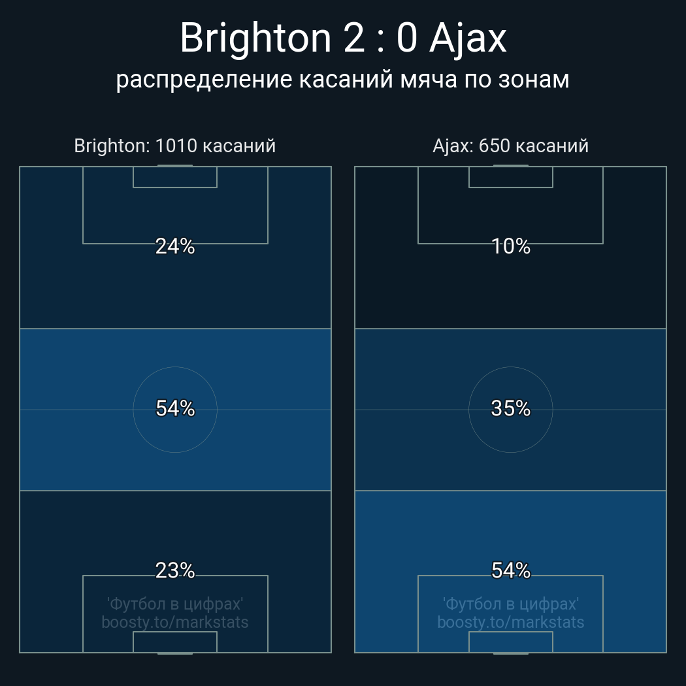Screen dimensions: 686x686
Task: Click the top goal box on Brighton pitch
Action: (175, 177)
